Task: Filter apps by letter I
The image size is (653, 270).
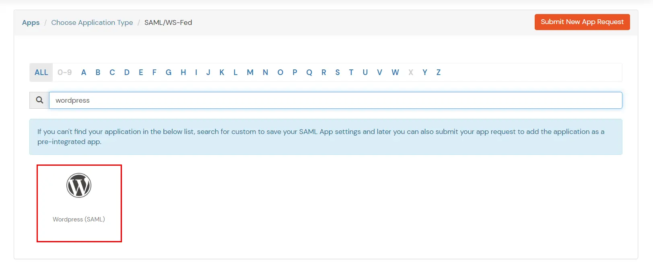Action: (x=196, y=73)
